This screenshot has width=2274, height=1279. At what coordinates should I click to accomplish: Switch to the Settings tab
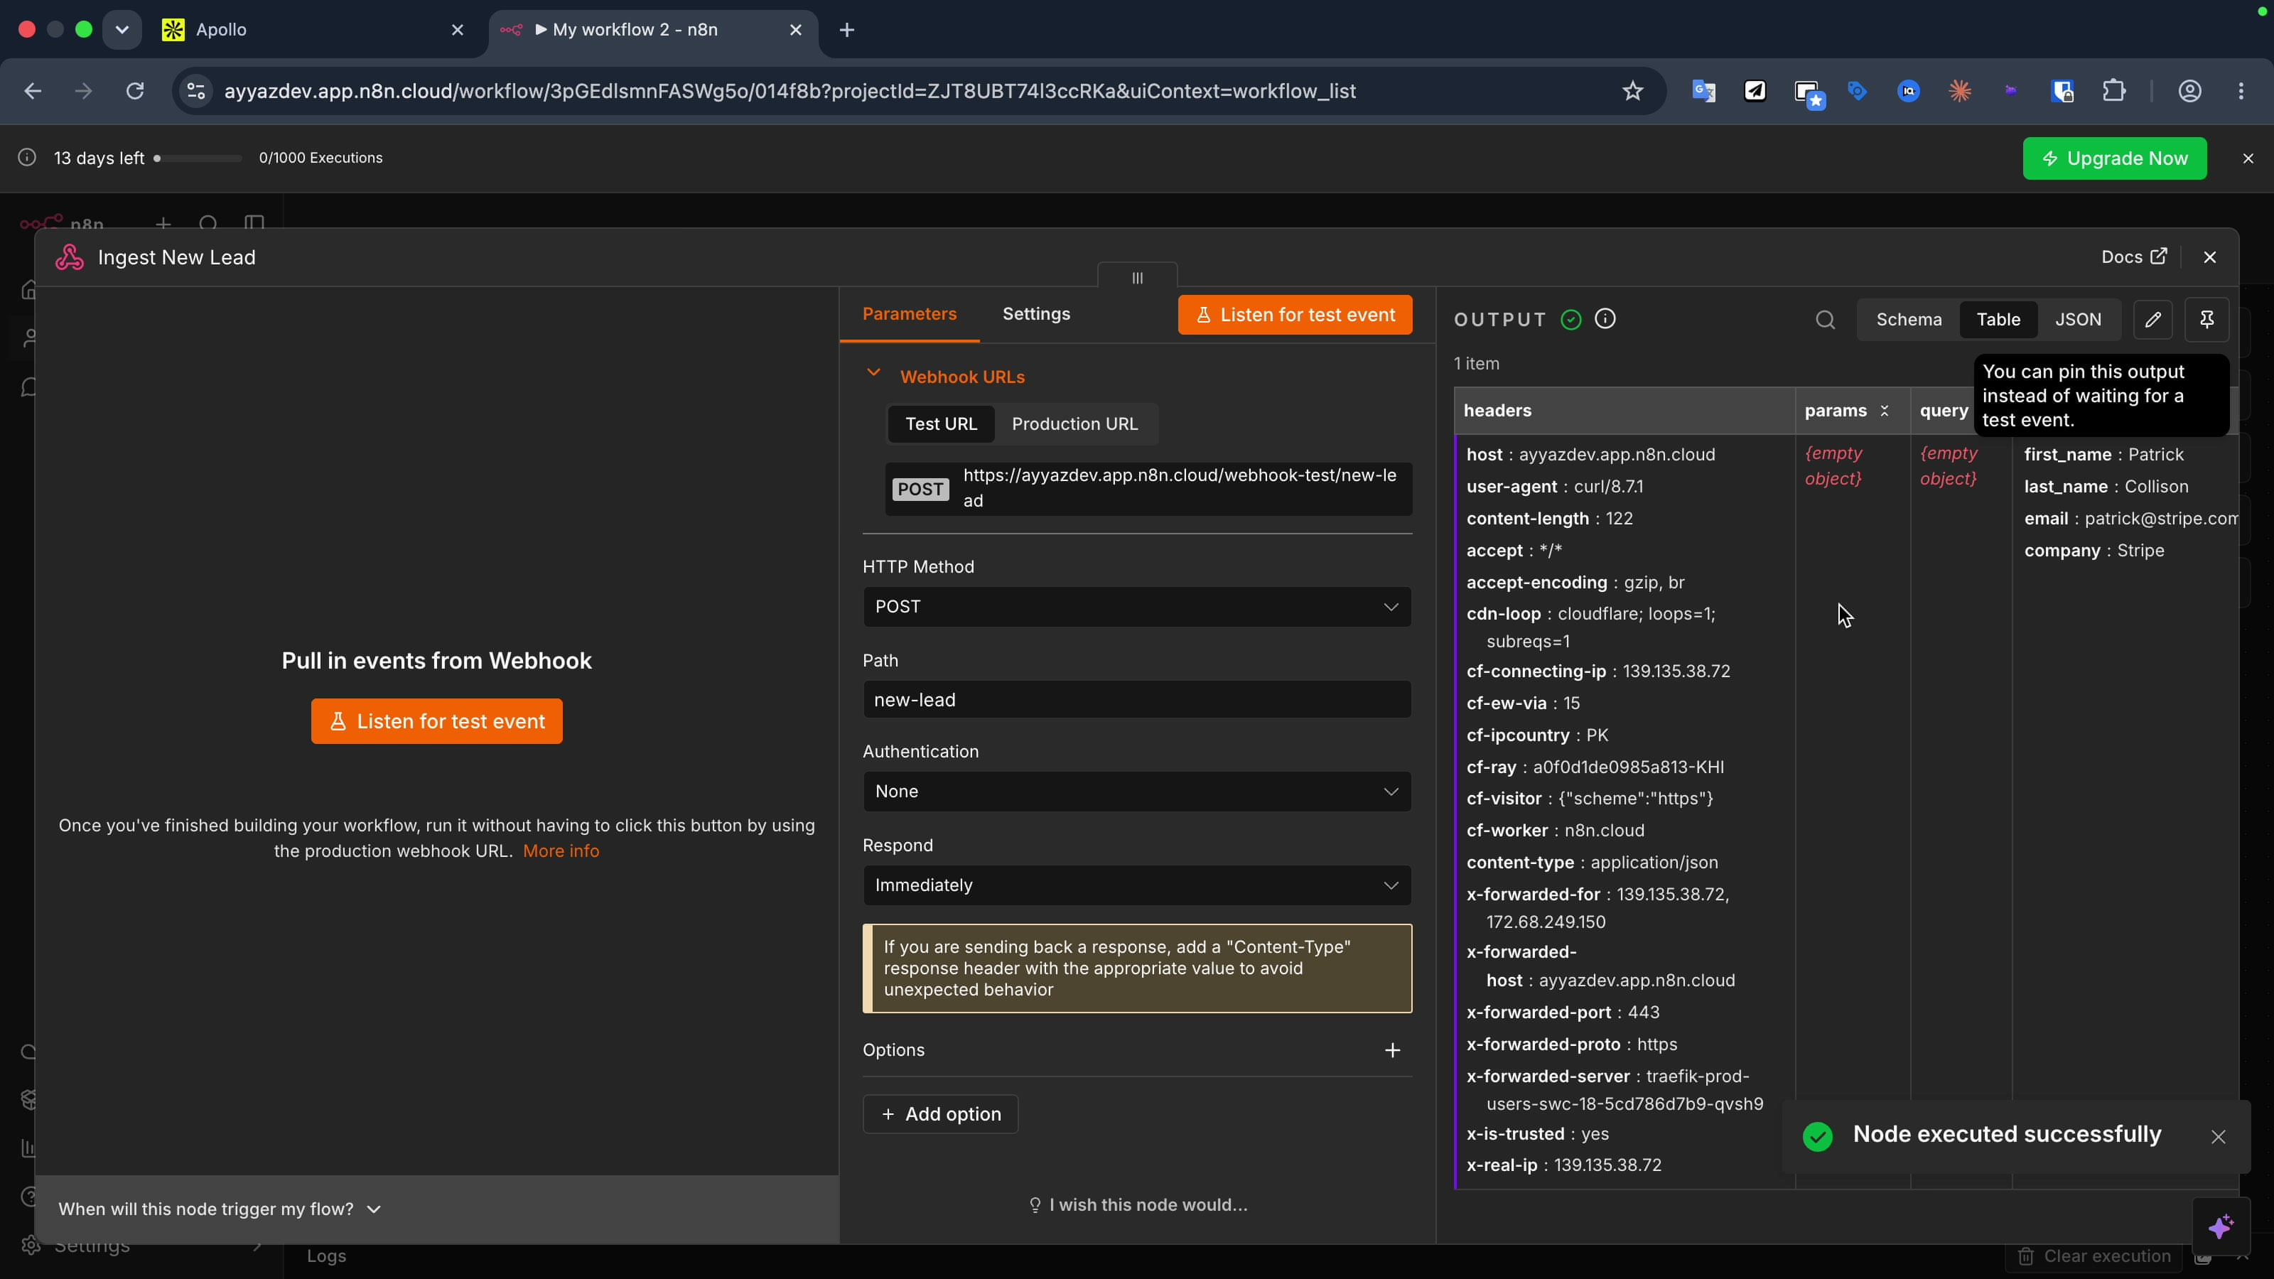coord(1036,314)
